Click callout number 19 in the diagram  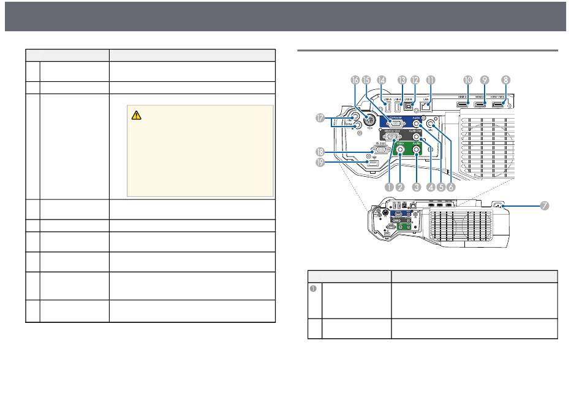click(x=320, y=162)
